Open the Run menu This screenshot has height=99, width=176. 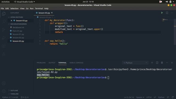(x=32, y=9)
